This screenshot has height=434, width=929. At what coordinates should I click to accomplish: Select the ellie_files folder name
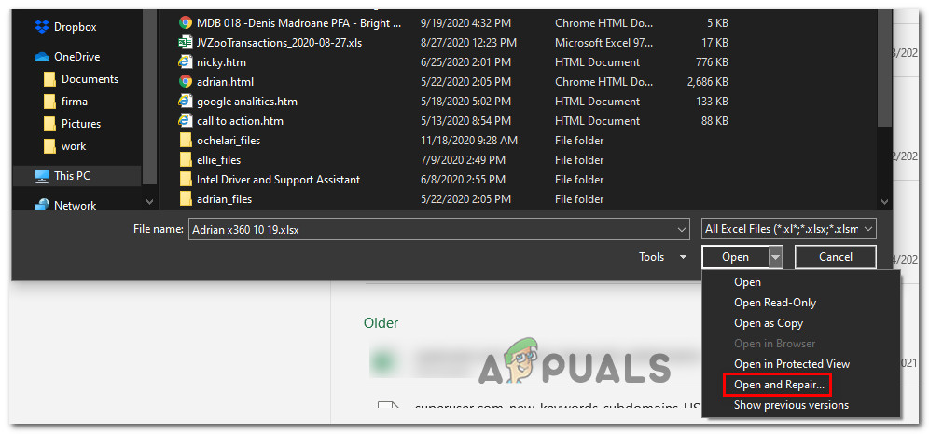tap(218, 159)
